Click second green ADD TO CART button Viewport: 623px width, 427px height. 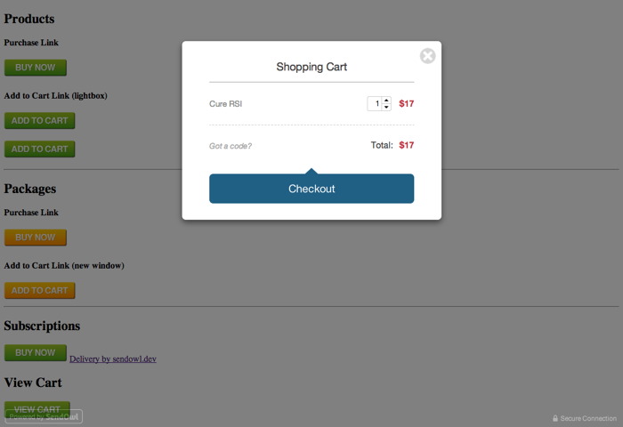point(39,149)
